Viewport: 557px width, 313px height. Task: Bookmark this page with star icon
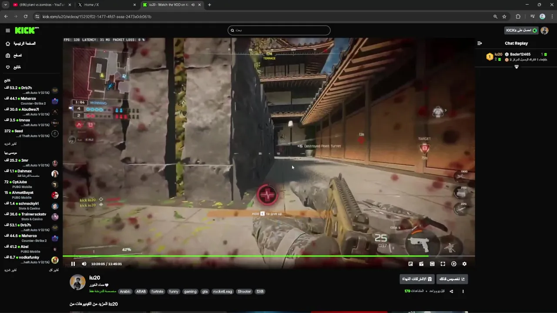(x=504, y=17)
